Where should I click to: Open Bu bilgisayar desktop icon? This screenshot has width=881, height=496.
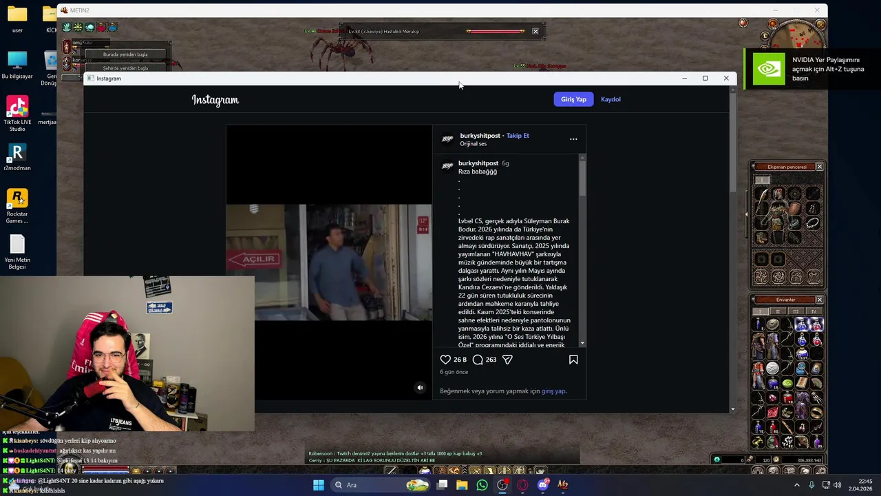click(x=17, y=65)
